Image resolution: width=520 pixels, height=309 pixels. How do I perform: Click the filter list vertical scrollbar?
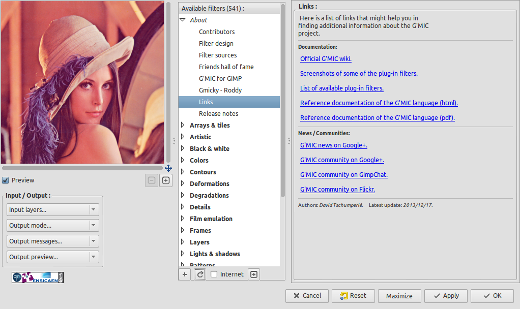pos(283,101)
